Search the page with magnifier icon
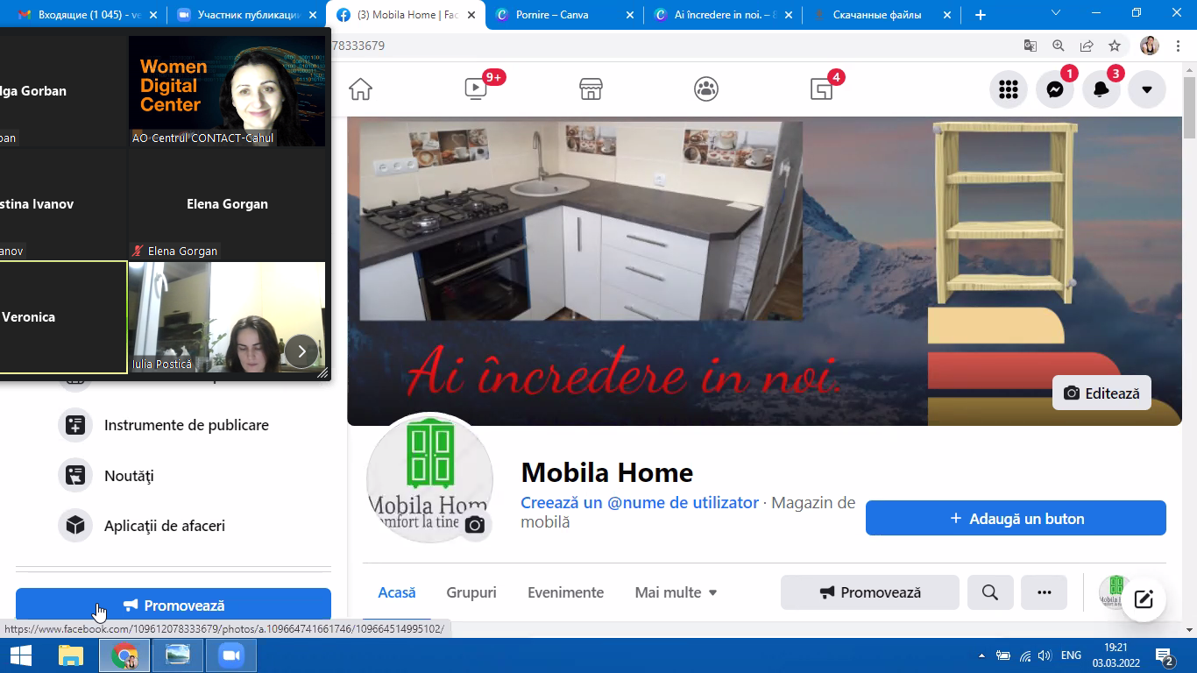The image size is (1197, 673). (x=990, y=592)
